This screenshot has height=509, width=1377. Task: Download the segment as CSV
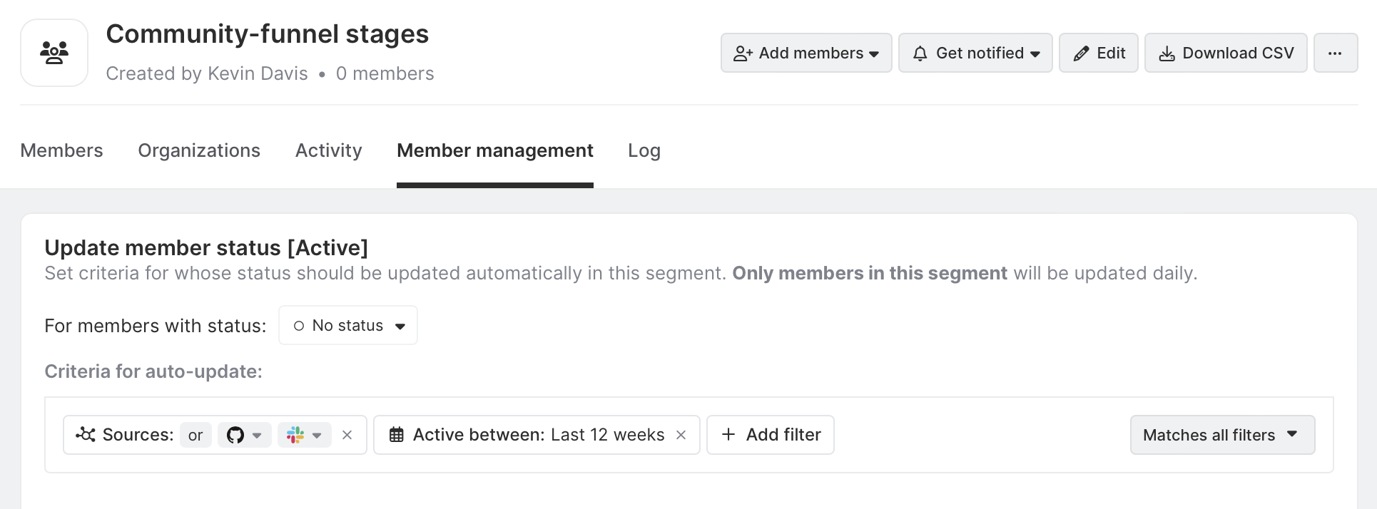point(1225,53)
